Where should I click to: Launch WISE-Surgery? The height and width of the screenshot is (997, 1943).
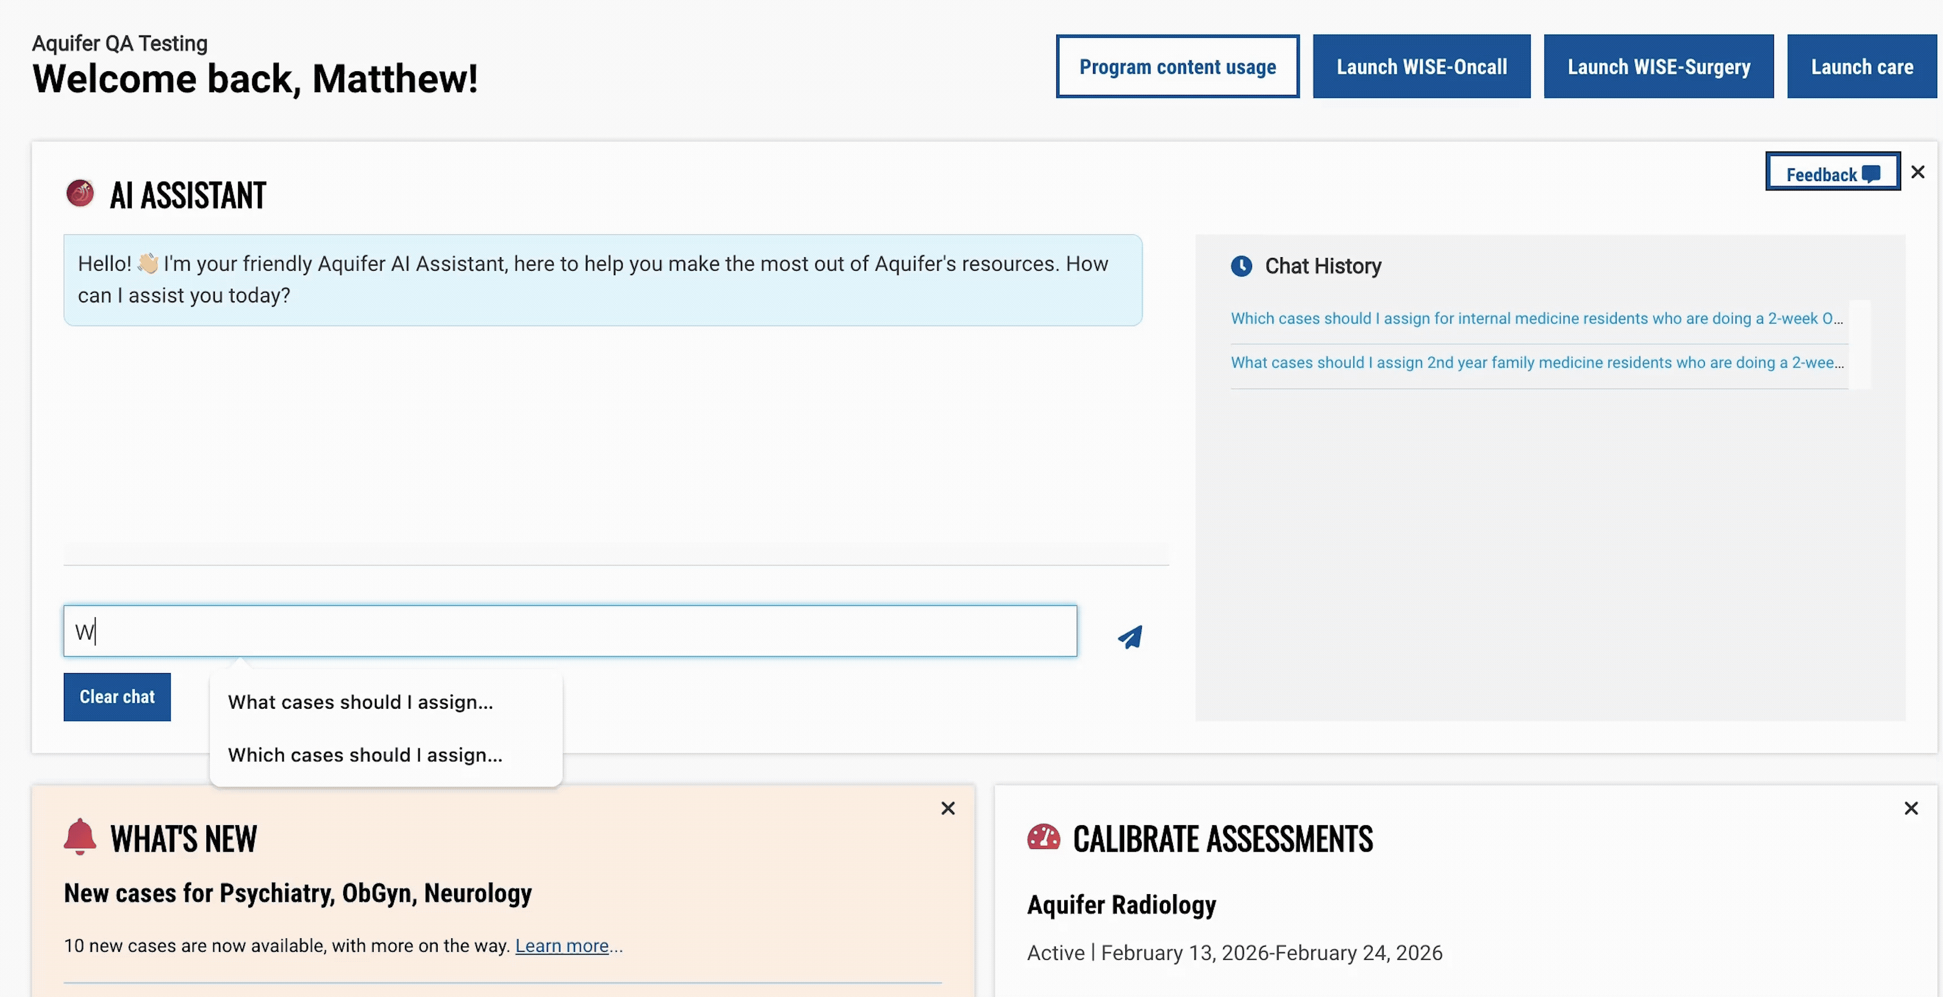(1658, 66)
